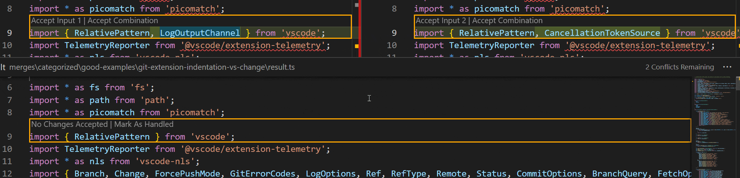Click the orange conflict marker in Input 1 ruler
The width and height of the screenshot is (740, 178).
357,46
